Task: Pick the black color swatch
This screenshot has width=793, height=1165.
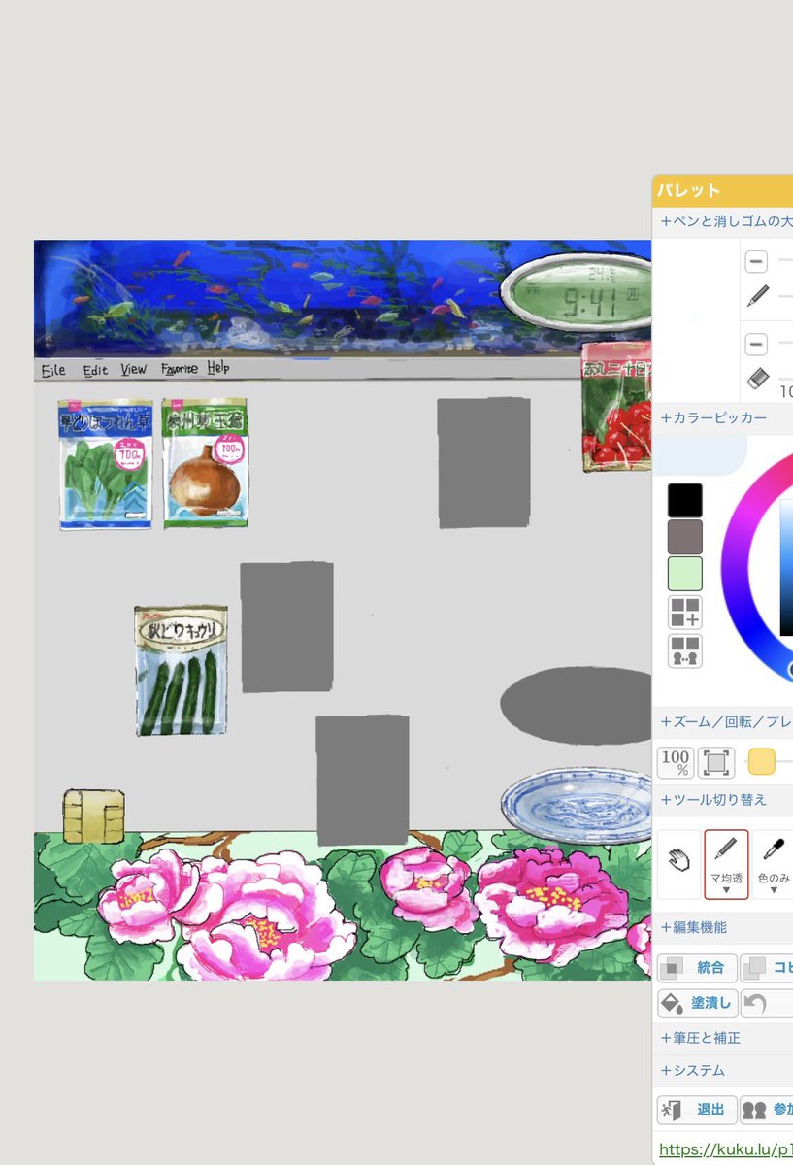Action: 684,500
